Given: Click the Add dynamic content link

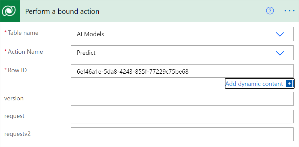Looking at the screenshot, I should (254, 84).
